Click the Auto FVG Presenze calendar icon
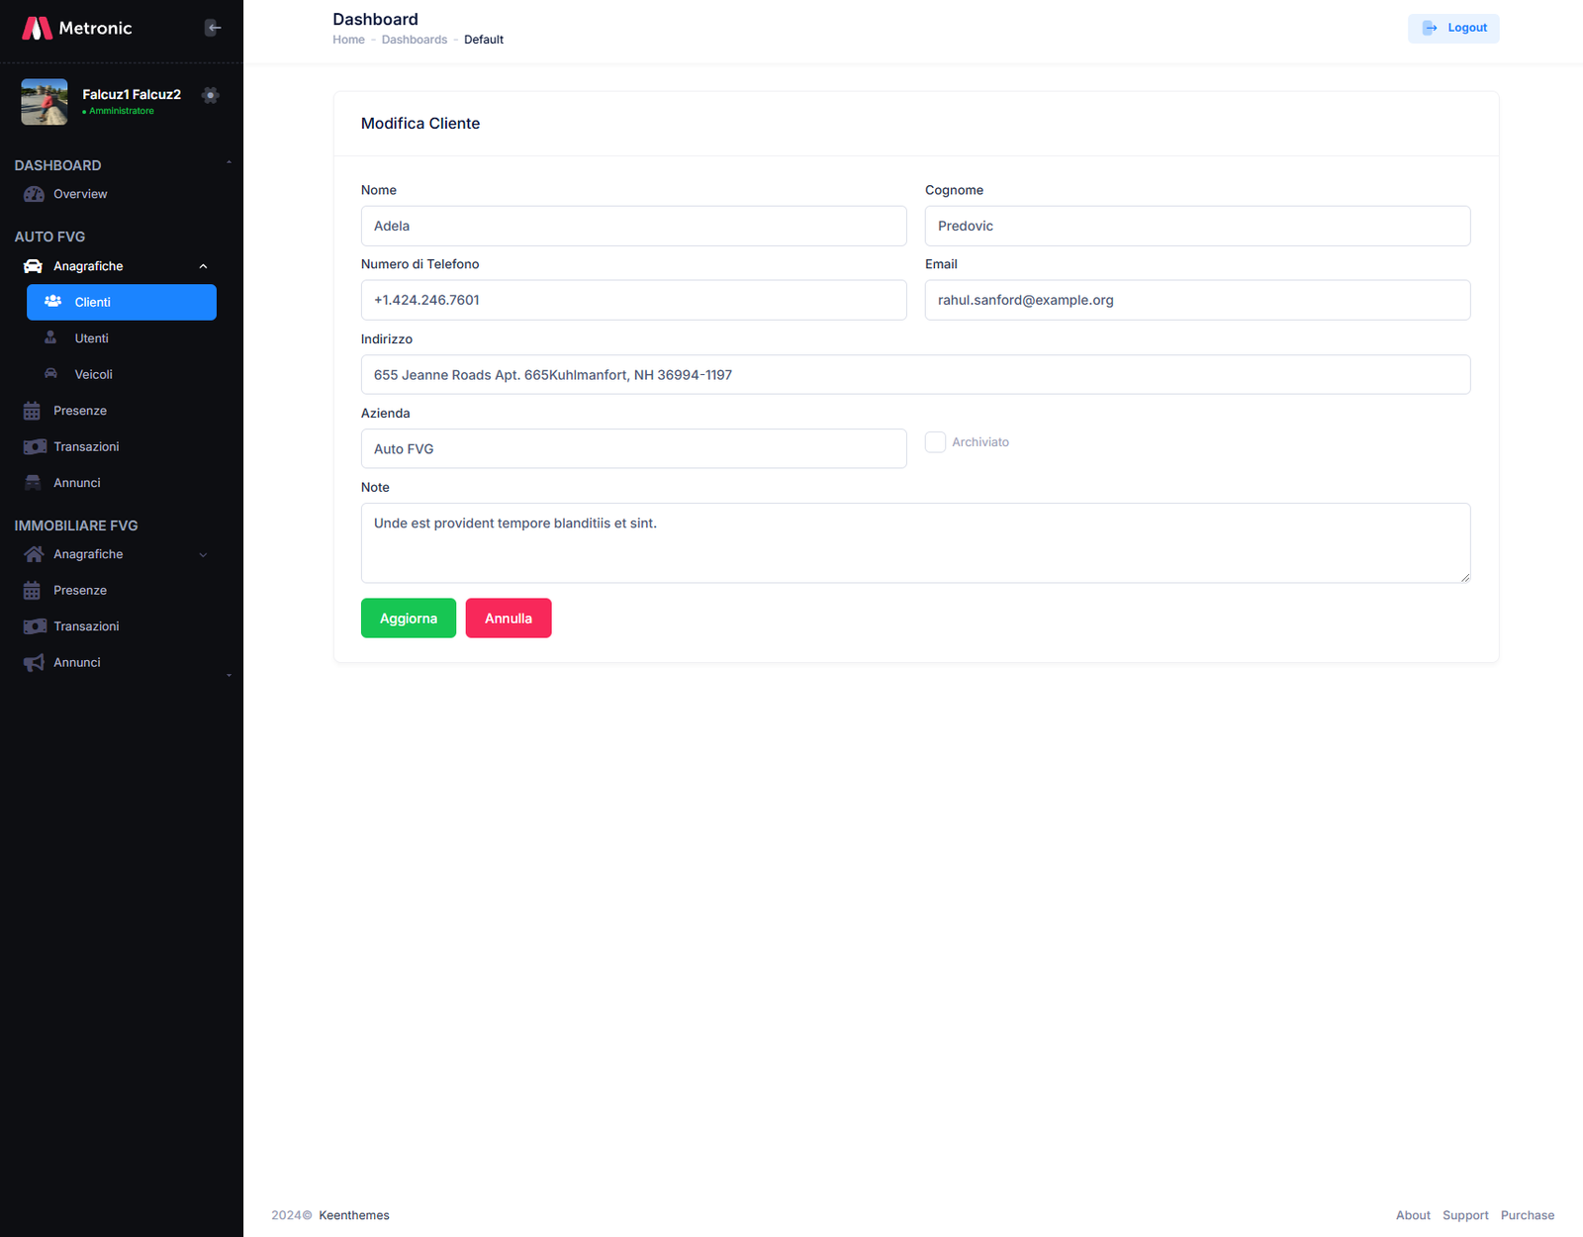The image size is (1583, 1237). point(33,411)
